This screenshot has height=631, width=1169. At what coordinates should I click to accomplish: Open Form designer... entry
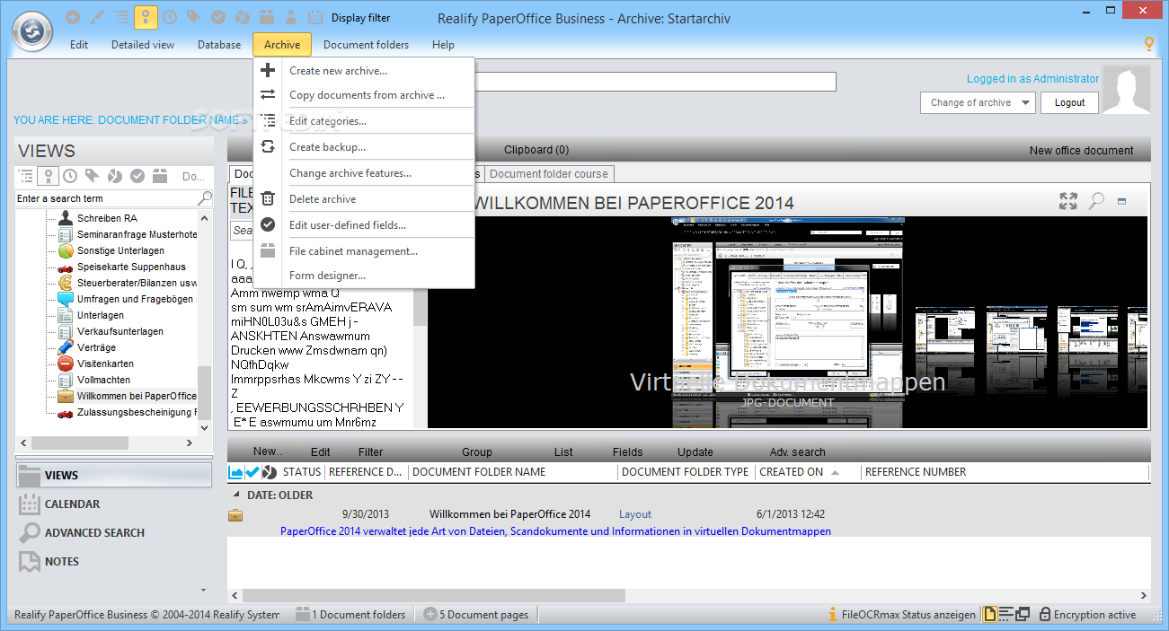click(364, 276)
